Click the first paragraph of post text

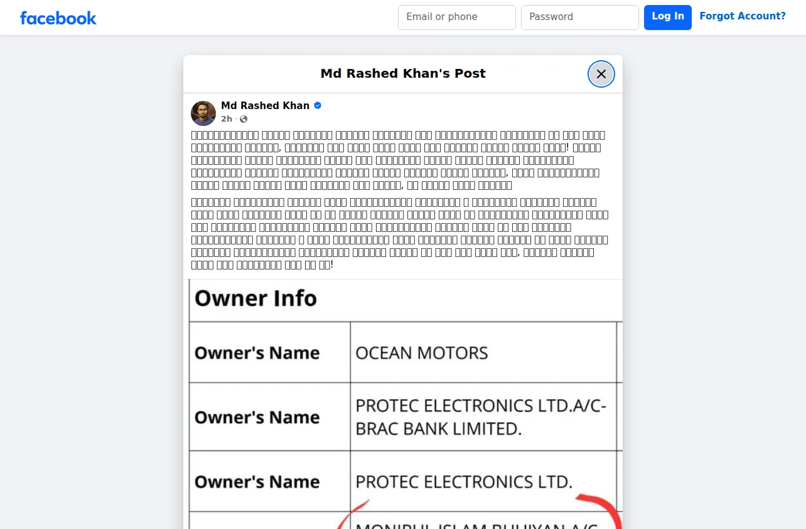point(398,160)
